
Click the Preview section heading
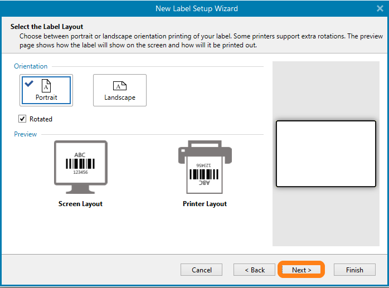point(26,134)
